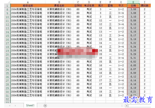This screenshot has height=108, width=155.
Task: Select the date cell 6.07
Action: (133, 69)
